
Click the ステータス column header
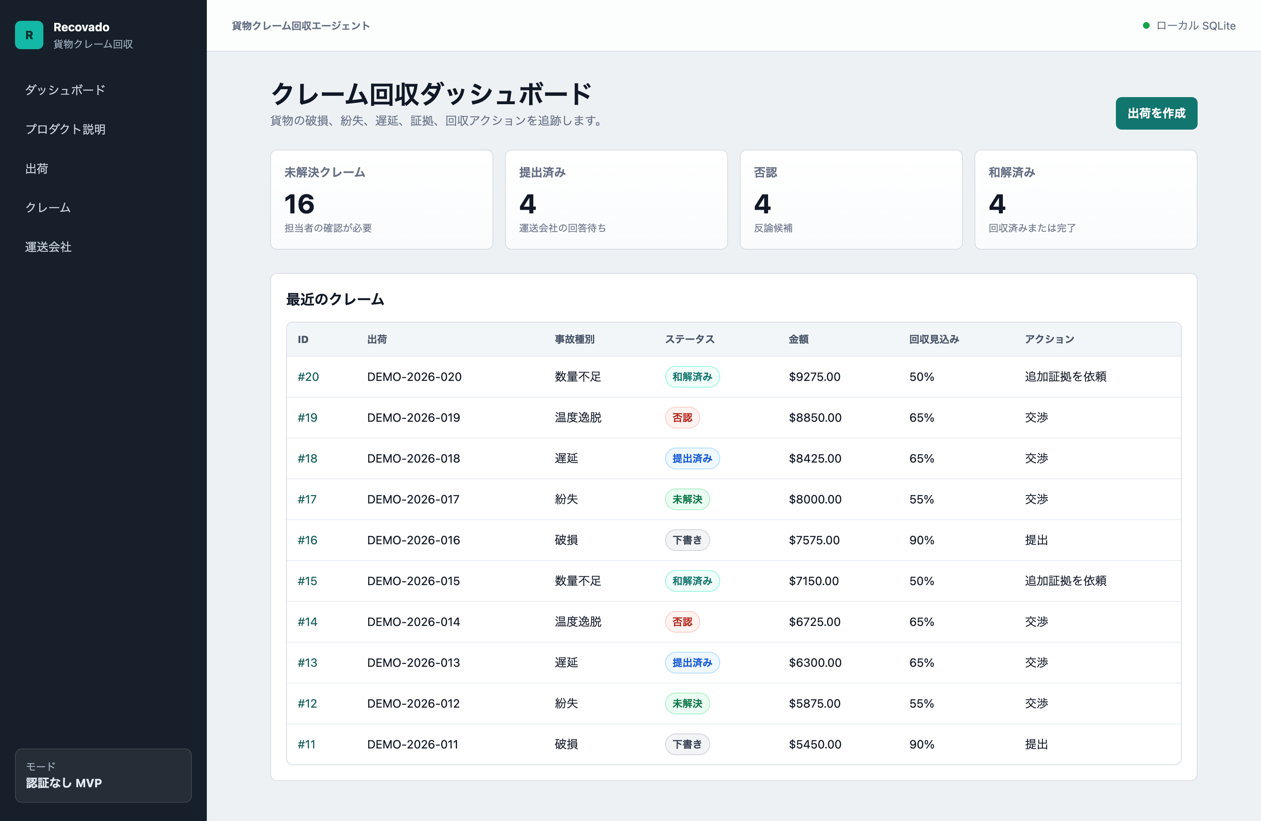[689, 339]
